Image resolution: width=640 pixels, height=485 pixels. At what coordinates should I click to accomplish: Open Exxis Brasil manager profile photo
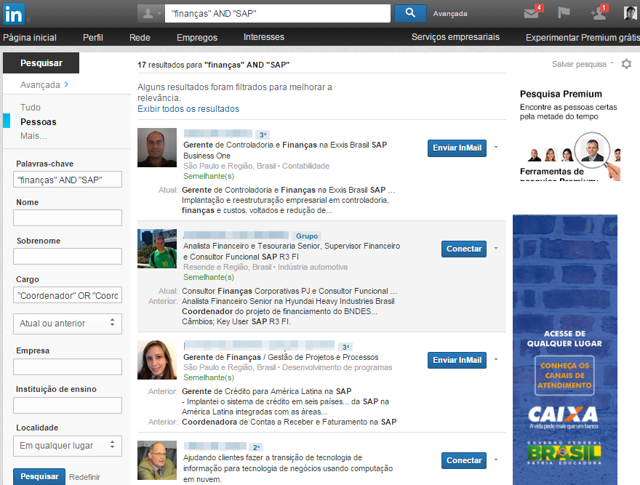click(157, 148)
